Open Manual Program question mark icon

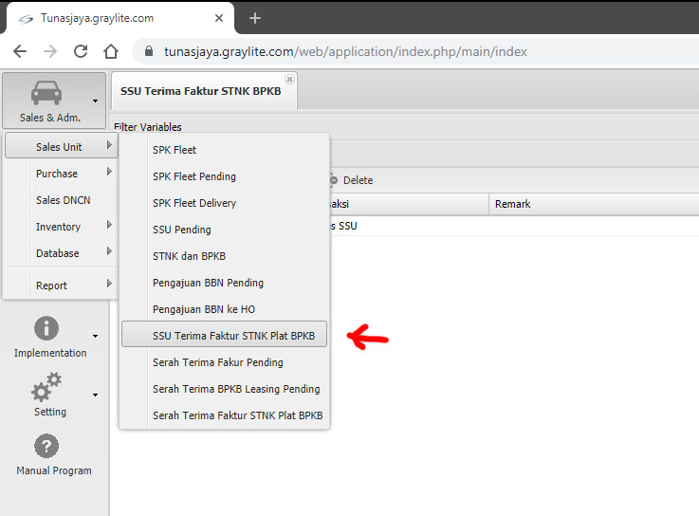(x=46, y=447)
